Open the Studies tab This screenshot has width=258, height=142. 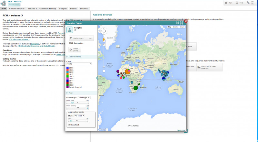(74, 9)
